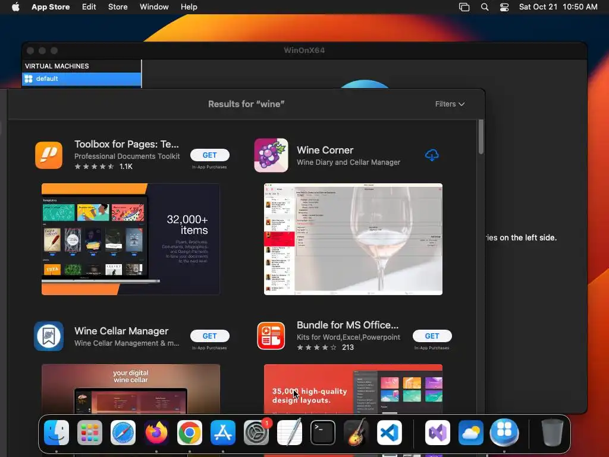Open Safari from the Dock

pyautogui.click(x=123, y=433)
